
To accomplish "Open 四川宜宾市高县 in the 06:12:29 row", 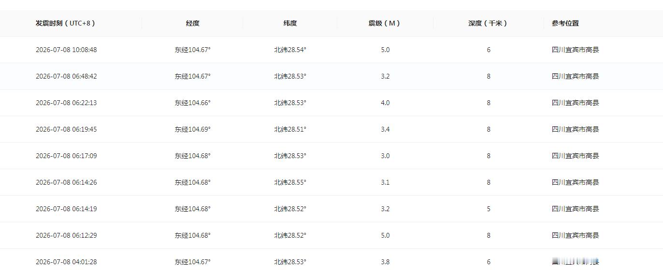I will (576, 235).
